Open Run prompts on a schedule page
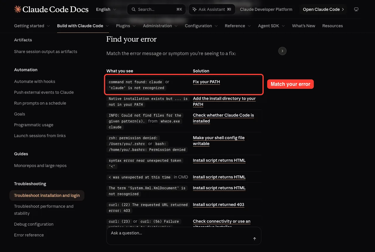Image resolution: width=375 pixels, height=252 pixels. (40, 103)
